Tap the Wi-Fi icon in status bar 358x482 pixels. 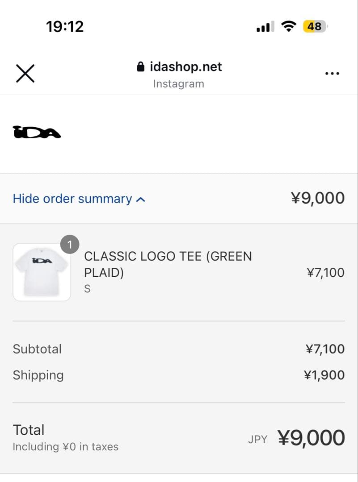click(x=289, y=26)
